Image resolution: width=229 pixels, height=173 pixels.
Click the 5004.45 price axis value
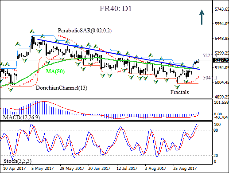point(222,82)
